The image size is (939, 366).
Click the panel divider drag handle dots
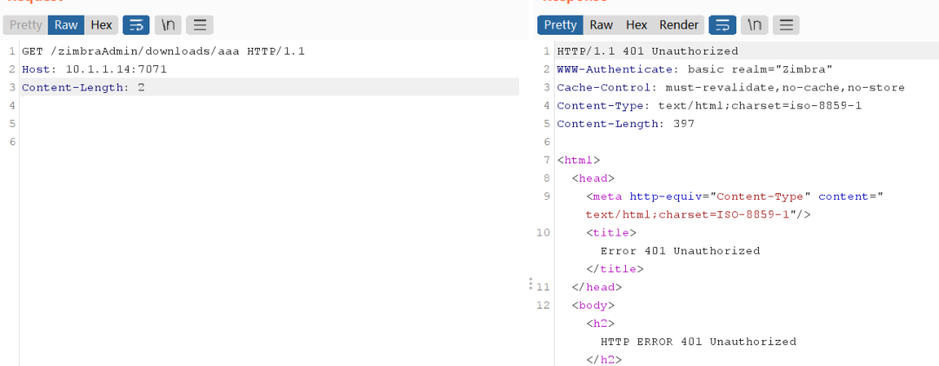(530, 284)
